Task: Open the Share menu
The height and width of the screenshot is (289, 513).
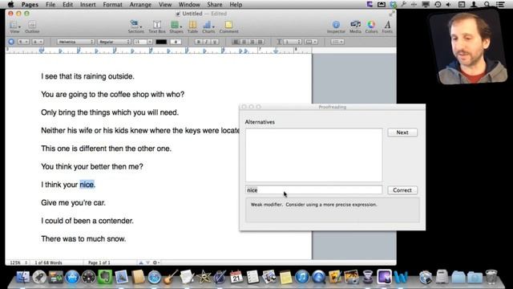Action: [215, 5]
